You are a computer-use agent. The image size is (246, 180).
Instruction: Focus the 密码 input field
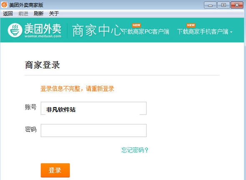(94, 130)
